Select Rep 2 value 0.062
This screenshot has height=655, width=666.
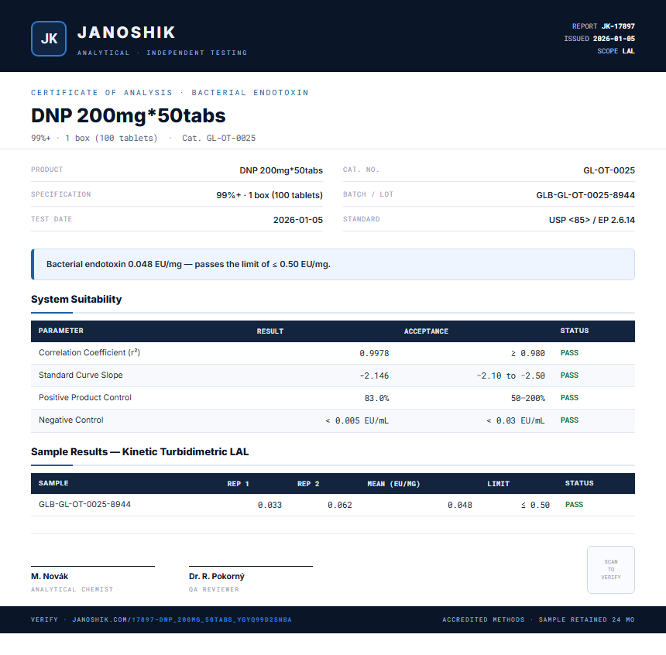[x=340, y=505]
